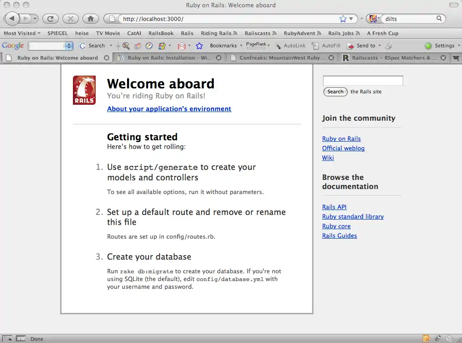Open the Google toolbar search box dropdown
462x343 pixels.
69,46
